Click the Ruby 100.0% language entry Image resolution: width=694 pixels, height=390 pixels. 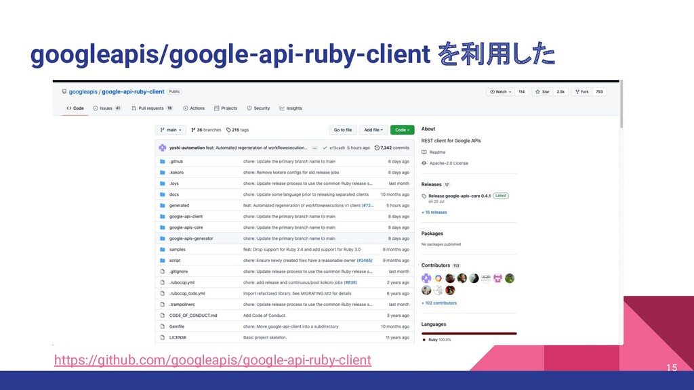click(437, 340)
